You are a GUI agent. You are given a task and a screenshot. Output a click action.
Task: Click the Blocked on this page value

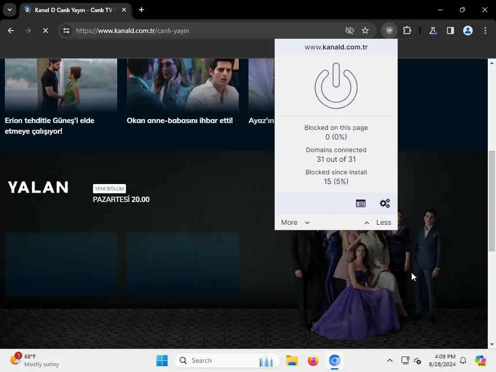click(x=336, y=137)
